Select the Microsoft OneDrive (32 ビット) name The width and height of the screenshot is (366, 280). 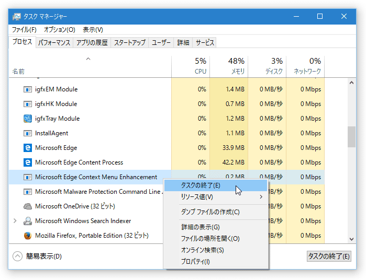pyautogui.click(x=75, y=206)
